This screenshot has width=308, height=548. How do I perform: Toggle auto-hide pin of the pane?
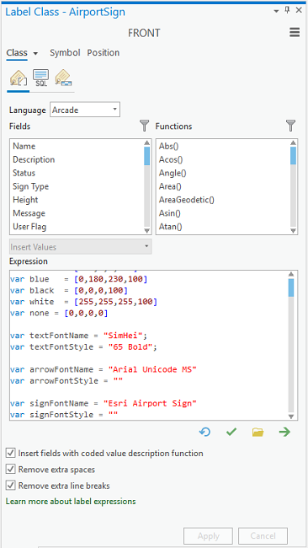pyautogui.click(x=288, y=10)
